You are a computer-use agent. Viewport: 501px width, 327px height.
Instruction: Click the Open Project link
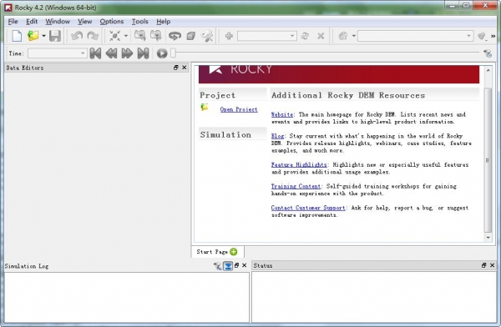tap(239, 109)
